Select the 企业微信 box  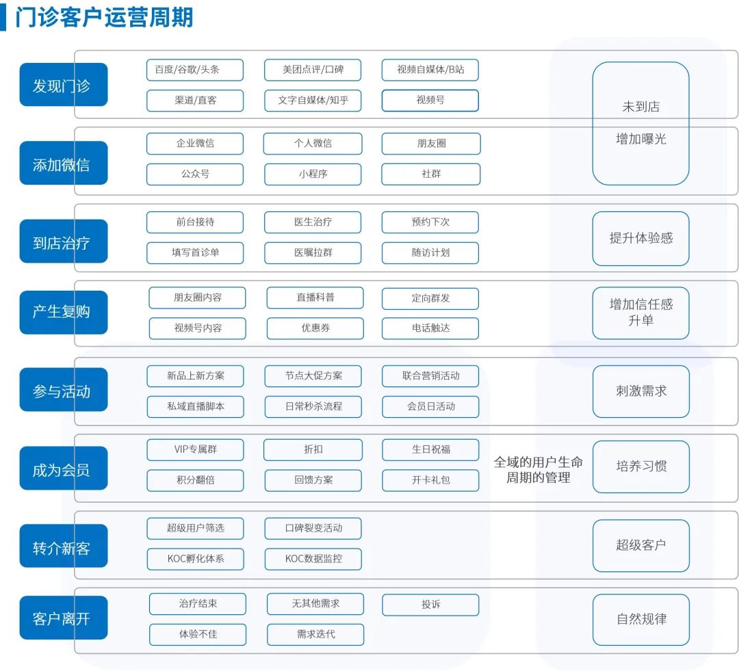point(195,143)
